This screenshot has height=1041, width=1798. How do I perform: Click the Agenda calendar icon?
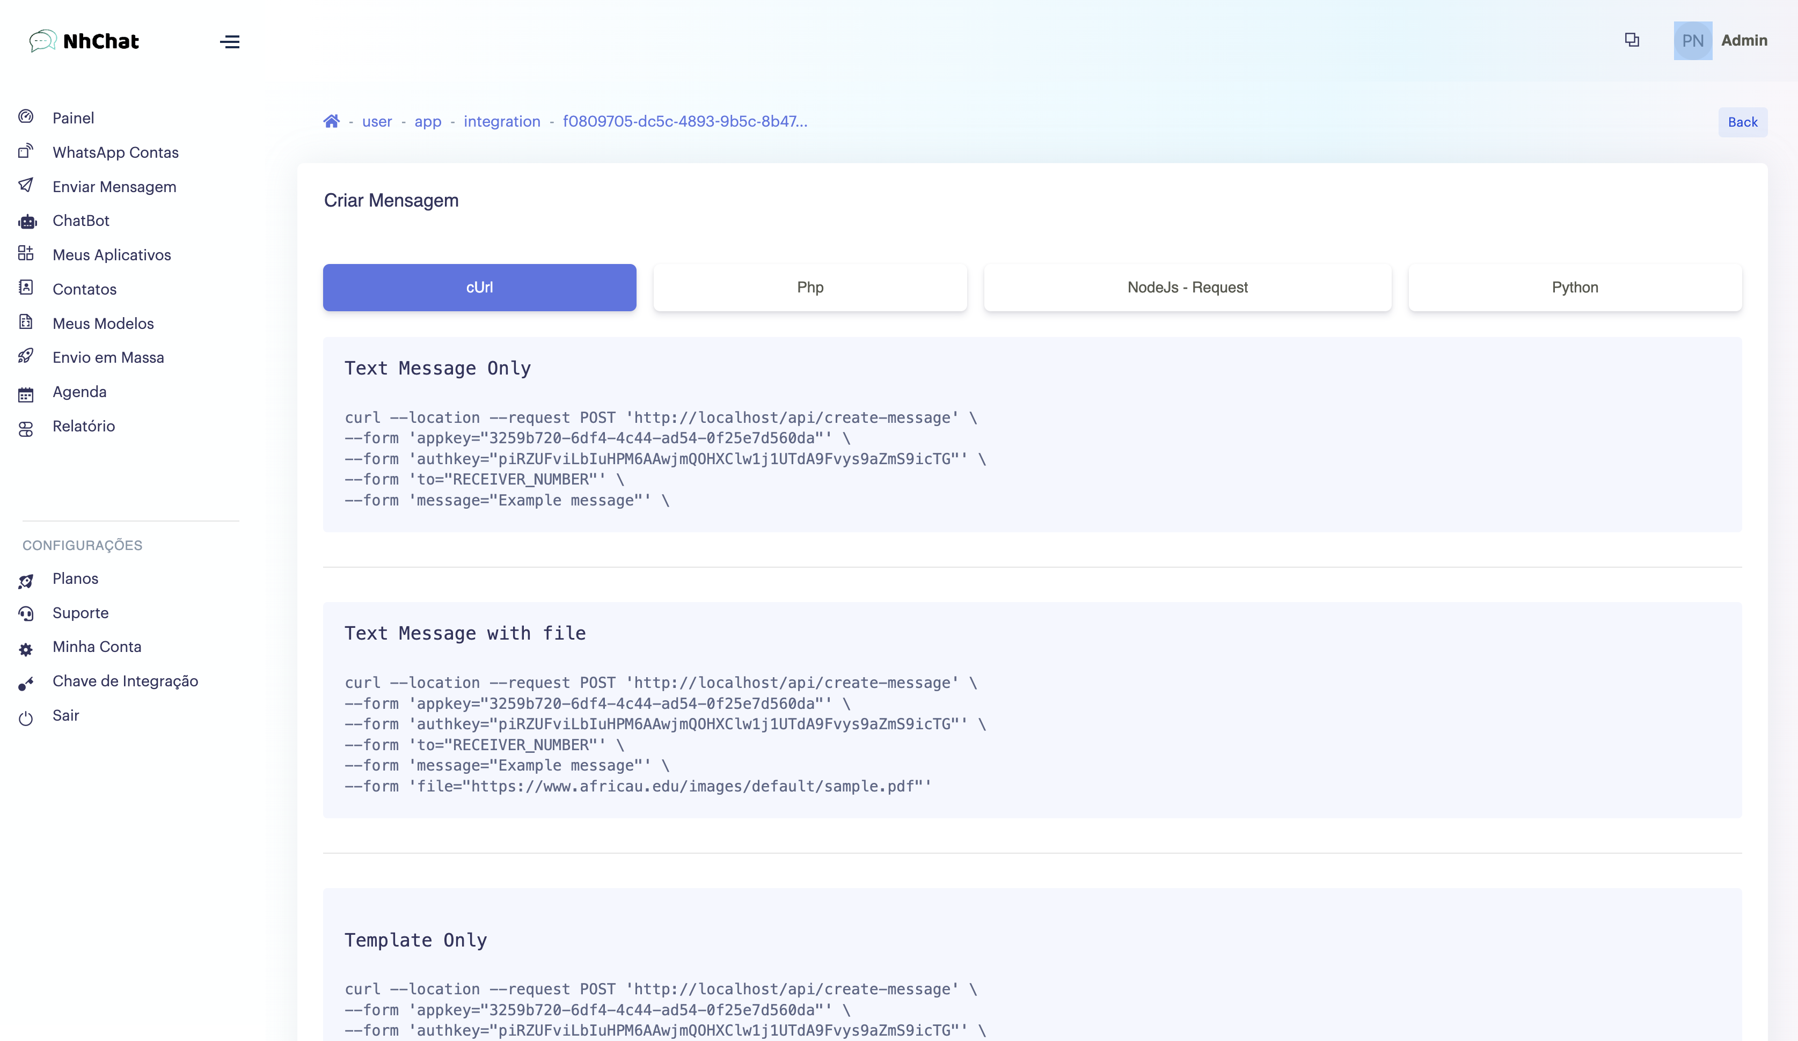(26, 394)
